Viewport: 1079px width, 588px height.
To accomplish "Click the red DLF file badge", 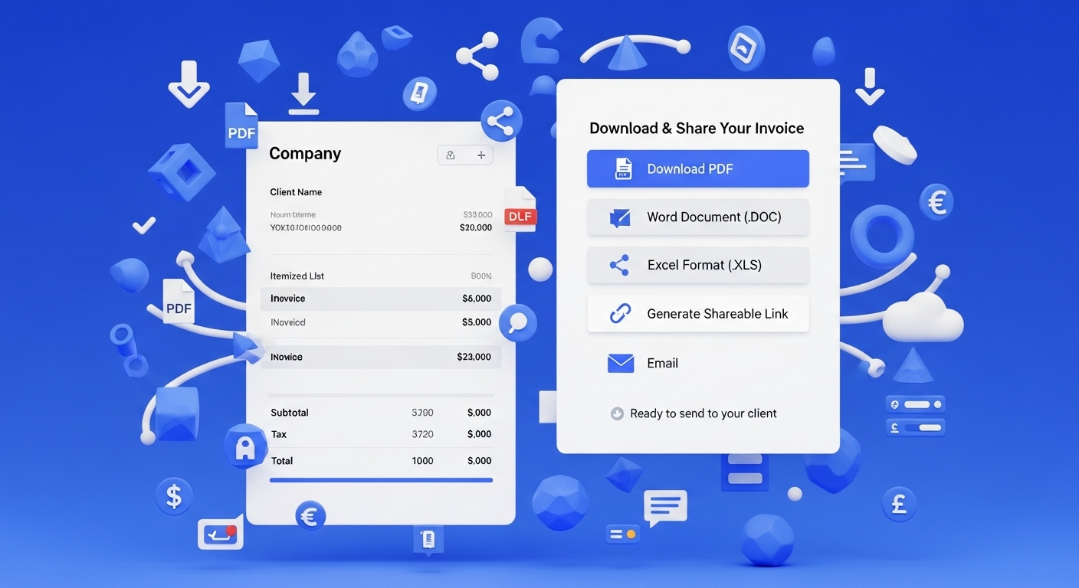I will coord(520,215).
